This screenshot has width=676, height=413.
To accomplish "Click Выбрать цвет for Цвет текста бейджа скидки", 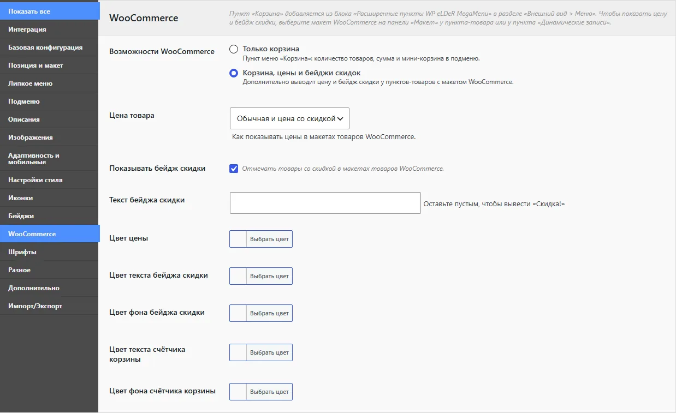I will (269, 276).
